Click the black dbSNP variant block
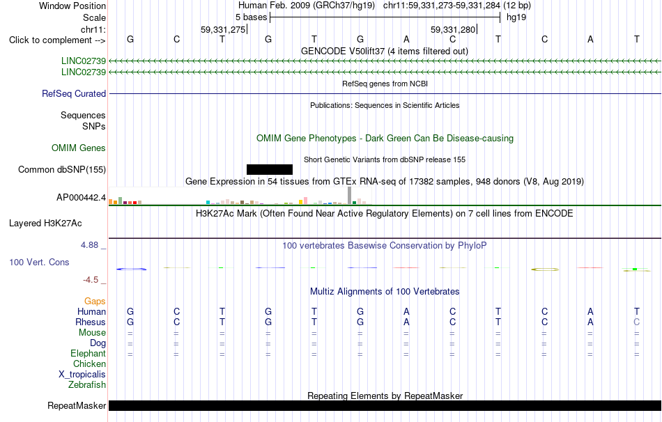662x422 pixels. click(x=270, y=170)
